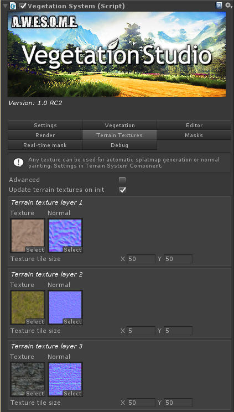Click layer 1 tile size X field
The height and width of the screenshot is (412, 234).
click(141, 259)
